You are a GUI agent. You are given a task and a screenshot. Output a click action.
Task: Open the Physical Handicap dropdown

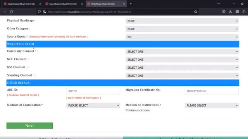(x=182, y=21)
